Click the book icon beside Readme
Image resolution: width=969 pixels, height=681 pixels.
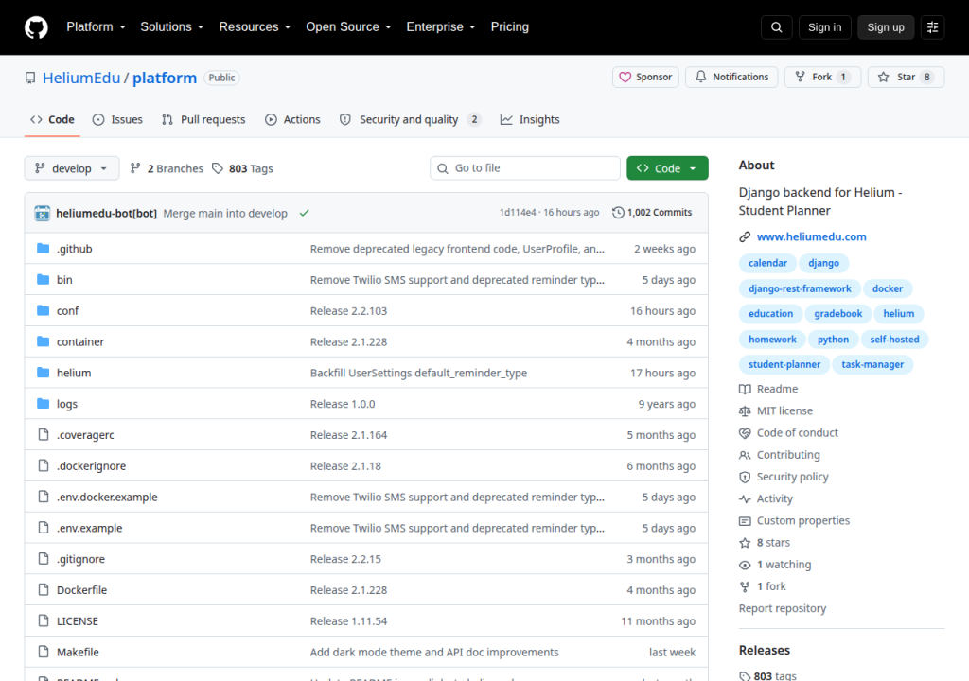[x=745, y=389]
